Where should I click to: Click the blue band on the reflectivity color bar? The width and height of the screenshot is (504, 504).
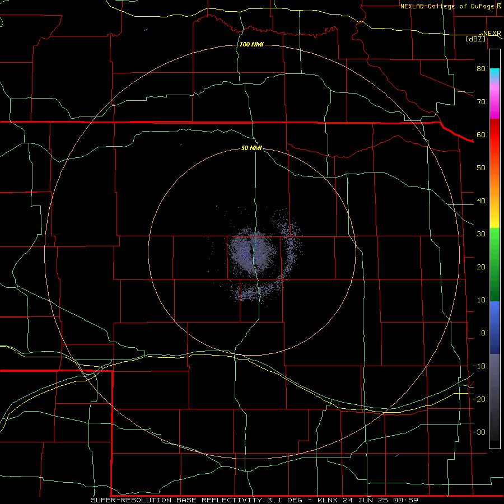494,327
